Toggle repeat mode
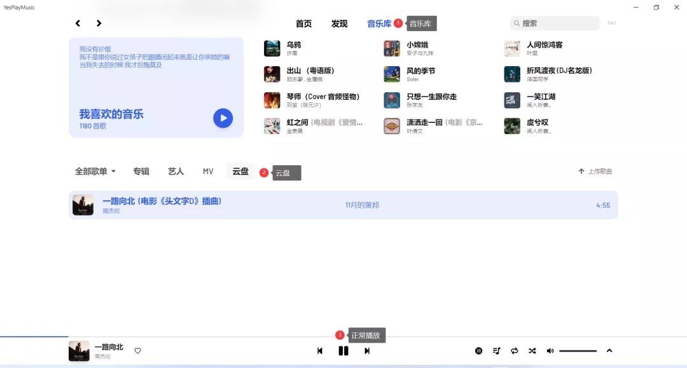This screenshot has width=687, height=368. (x=515, y=351)
